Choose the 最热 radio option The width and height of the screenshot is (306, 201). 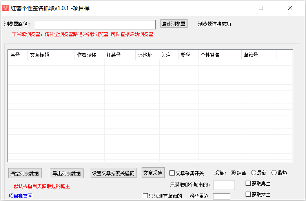click(x=274, y=173)
